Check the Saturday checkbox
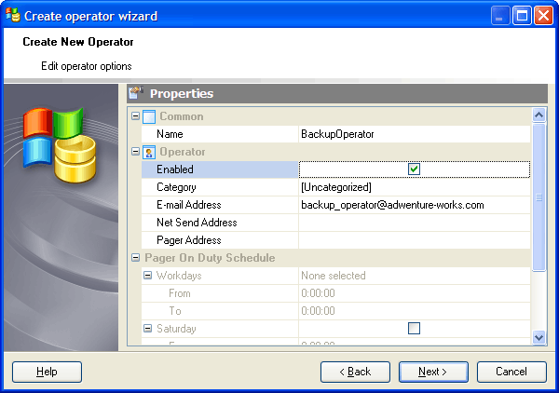 414,328
